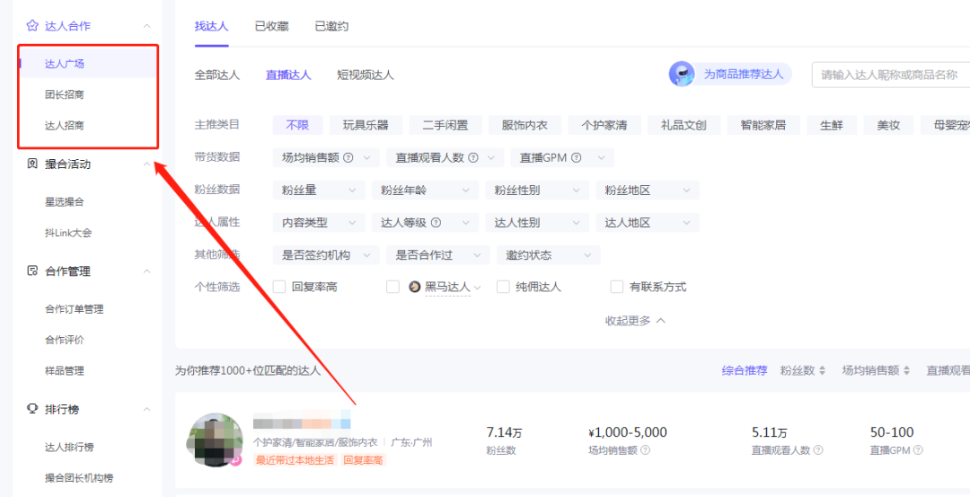Click the sort arrows icon next to 粉丝数
The height and width of the screenshot is (497, 970).
[x=822, y=371]
